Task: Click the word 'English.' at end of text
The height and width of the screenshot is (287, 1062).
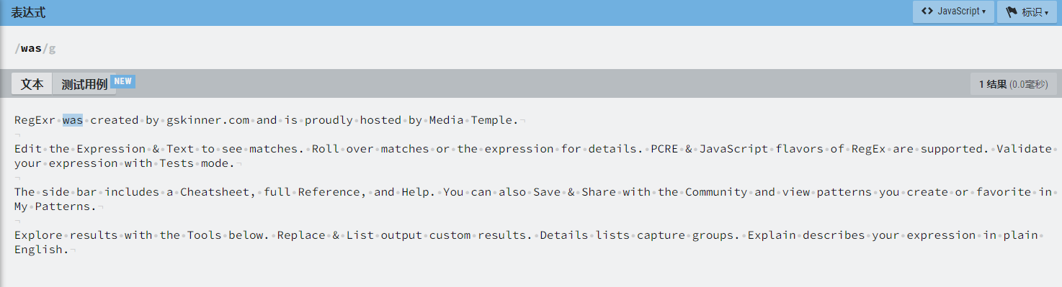Action: pos(42,250)
